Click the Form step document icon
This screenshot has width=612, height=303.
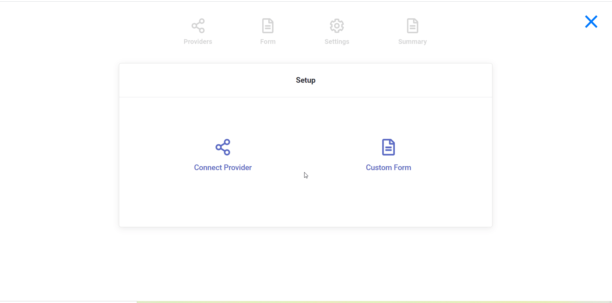tap(268, 26)
